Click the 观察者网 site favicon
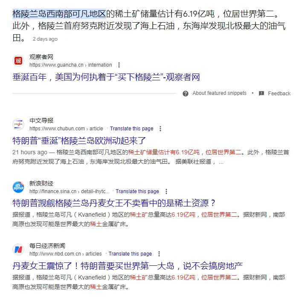The image size is (302, 300). [x=18, y=61]
